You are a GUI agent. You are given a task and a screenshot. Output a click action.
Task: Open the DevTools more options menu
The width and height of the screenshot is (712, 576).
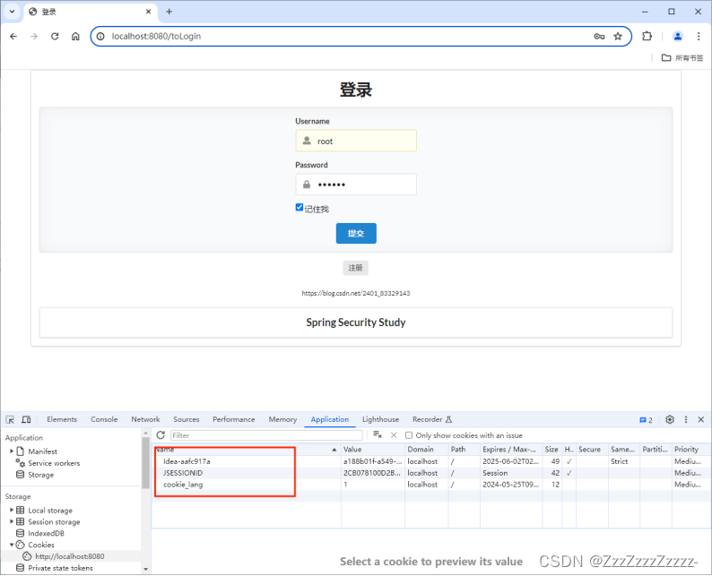click(x=686, y=419)
